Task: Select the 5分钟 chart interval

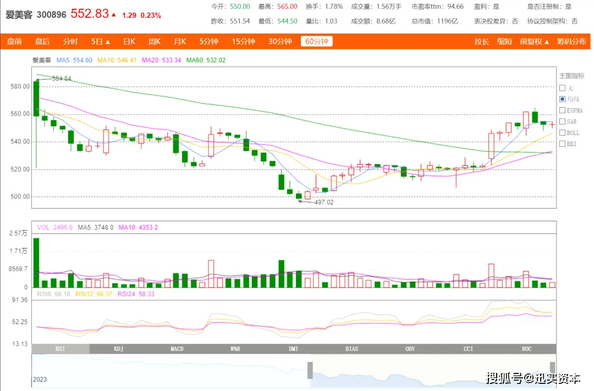Action: [x=209, y=42]
